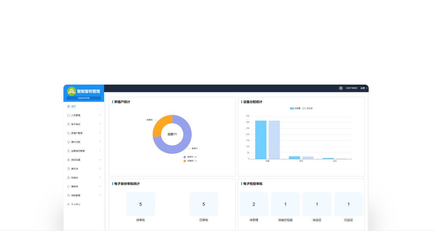Viewport: 435px width, 231px height.
Task: Select the 屠宰场 menu item
Action: coord(74,187)
